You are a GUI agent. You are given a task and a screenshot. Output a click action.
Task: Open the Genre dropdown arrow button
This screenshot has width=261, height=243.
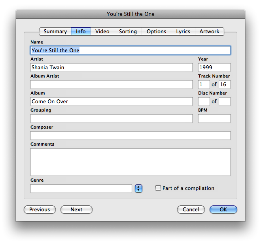click(138, 188)
